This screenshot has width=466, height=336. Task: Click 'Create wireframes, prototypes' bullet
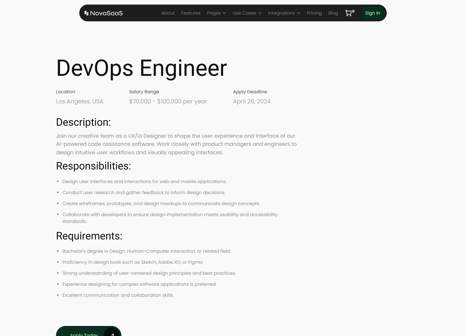(161, 203)
